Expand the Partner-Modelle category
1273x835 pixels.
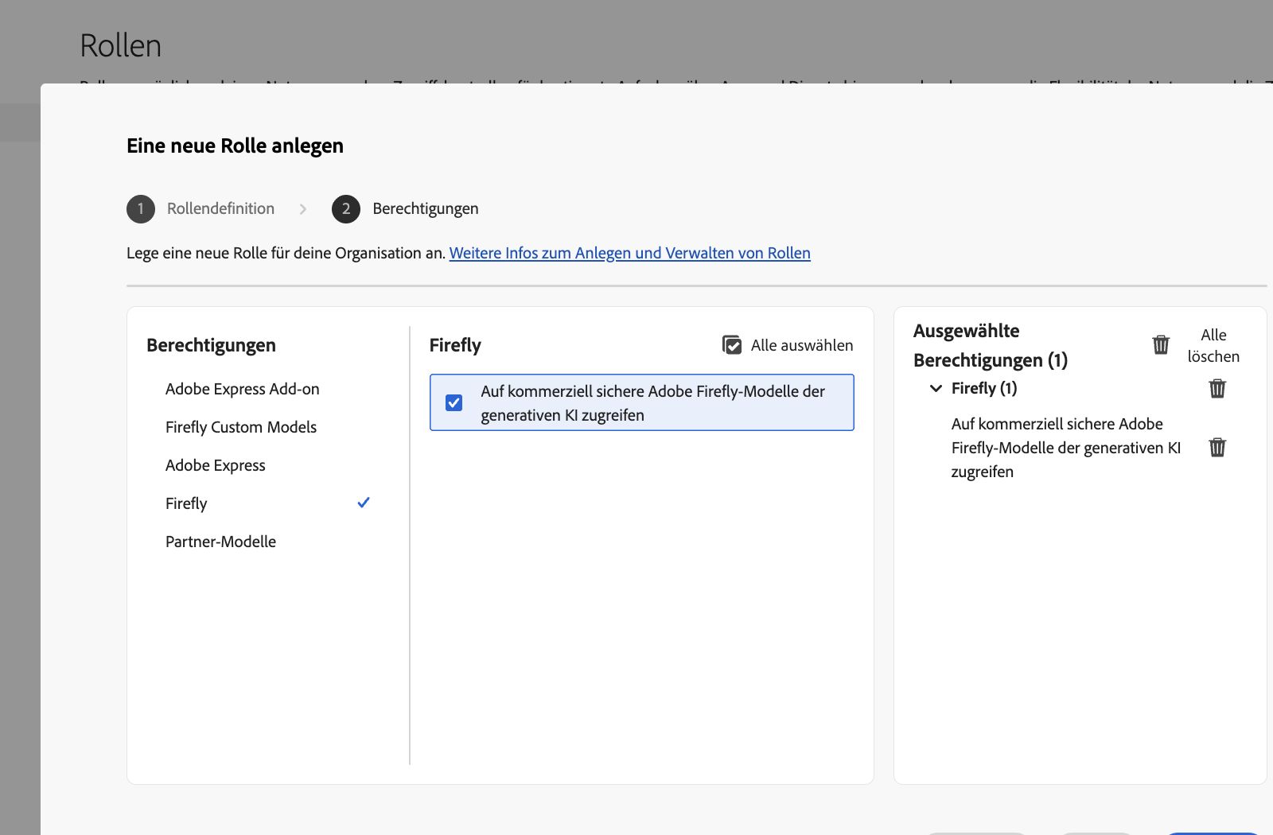click(x=220, y=541)
